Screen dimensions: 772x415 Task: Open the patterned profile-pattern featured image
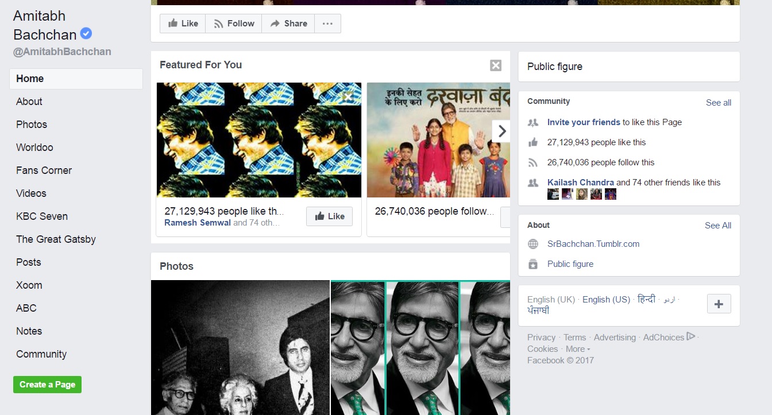click(259, 140)
